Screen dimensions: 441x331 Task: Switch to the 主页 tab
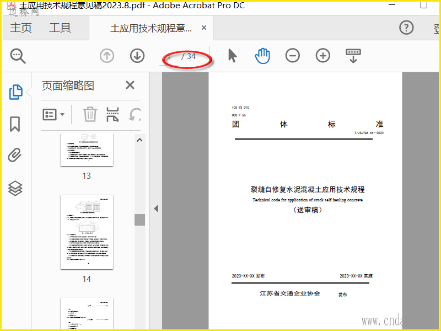21,28
